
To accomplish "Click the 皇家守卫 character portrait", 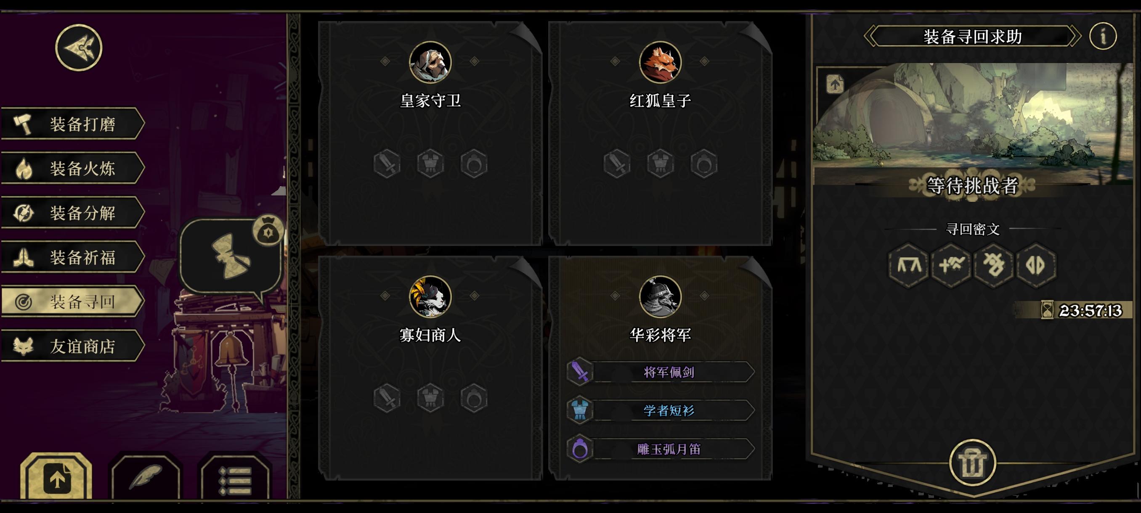I will [430, 62].
